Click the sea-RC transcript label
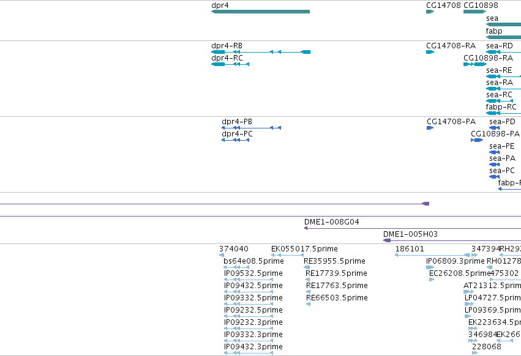 point(499,95)
